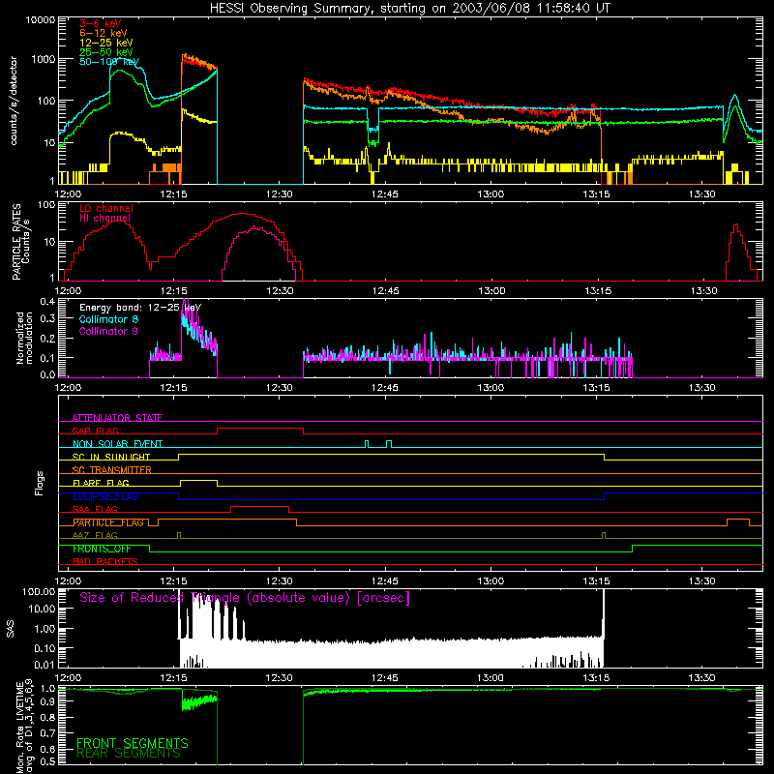The height and width of the screenshot is (774, 774).
Task: Click the SAA FLAG label
Action: point(95,509)
